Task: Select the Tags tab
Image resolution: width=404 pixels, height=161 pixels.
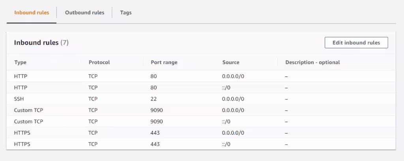Action: [x=126, y=13]
